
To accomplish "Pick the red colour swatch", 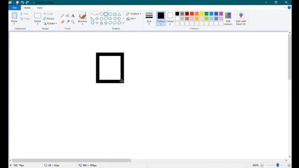I will coord(192,14).
